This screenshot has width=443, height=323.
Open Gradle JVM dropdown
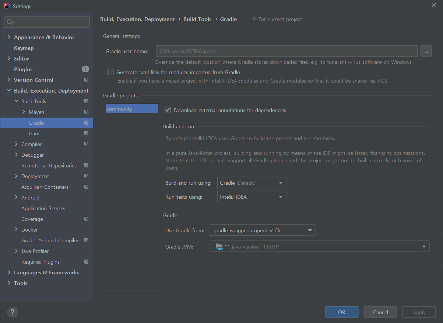[320, 247]
